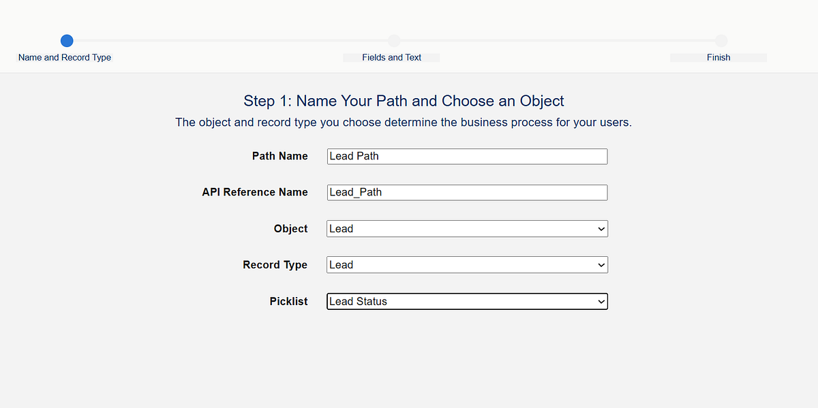The height and width of the screenshot is (408, 818).
Task: Click the 'Record Type' field label
Action: point(275,265)
